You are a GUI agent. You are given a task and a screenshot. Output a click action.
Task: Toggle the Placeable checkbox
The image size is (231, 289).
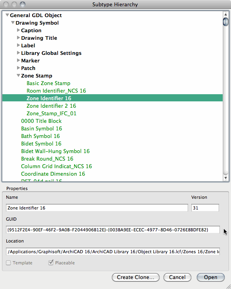(x=51, y=262)
